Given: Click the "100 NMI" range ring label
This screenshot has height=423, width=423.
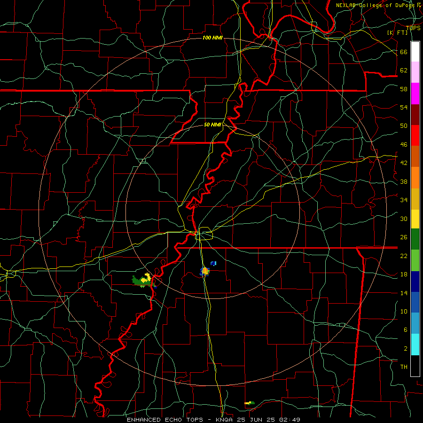Looking at the screenshot, I should pos(212,38).
